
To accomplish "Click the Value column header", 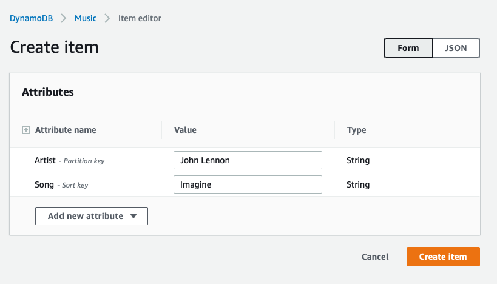I will 185,130.
